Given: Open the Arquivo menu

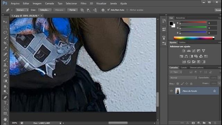Looking at the screenshot, I should pos(15,3).
